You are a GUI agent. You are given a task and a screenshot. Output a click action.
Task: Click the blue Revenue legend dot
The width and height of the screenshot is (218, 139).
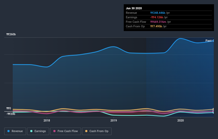pyautogui.click(x=8, y=131)
